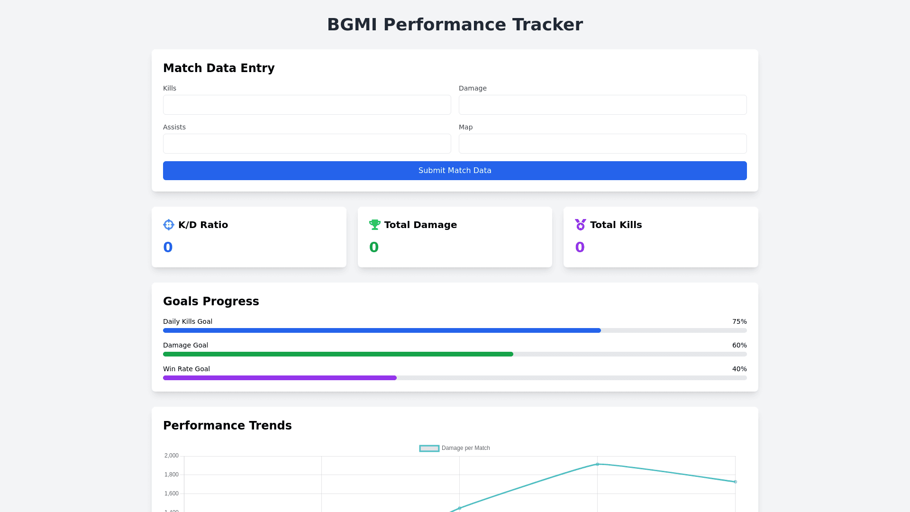Click the BGMI Performance Tracker heading
Image resolution: width=910 pixels, height=512 pixels.
point(455,25)
